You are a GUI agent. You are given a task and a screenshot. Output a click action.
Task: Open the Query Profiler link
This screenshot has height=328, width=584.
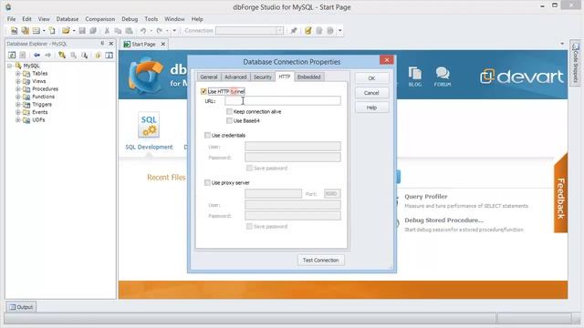click(x=426, y=197)
